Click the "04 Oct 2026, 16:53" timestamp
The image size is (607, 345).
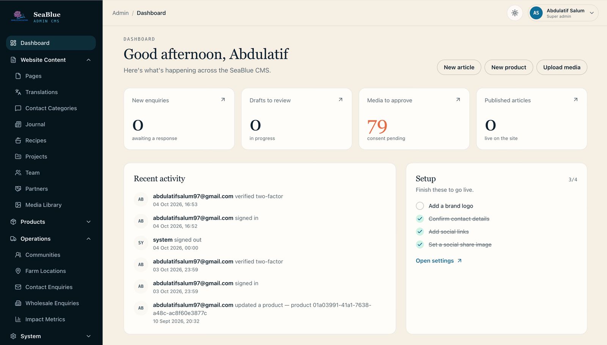pyautogui.click(x=175, y=204)
